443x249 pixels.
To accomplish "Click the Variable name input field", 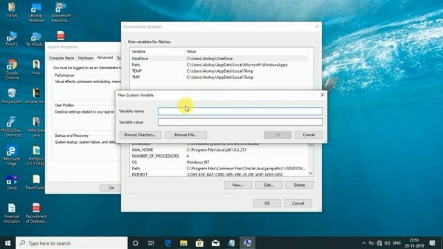I will [240, 111].
